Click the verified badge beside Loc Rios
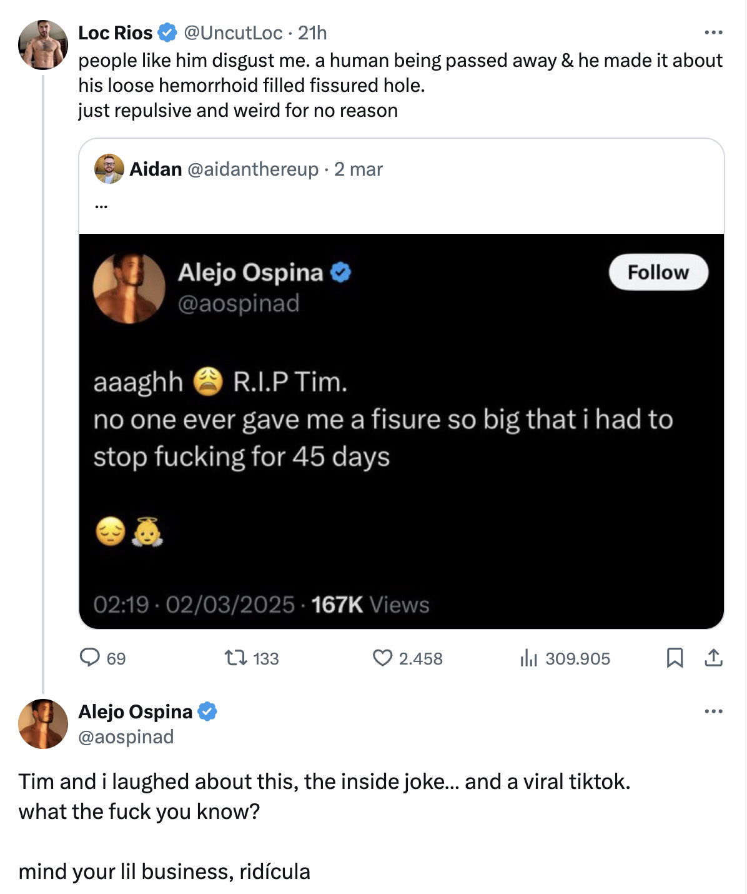 tap(167, 33)
